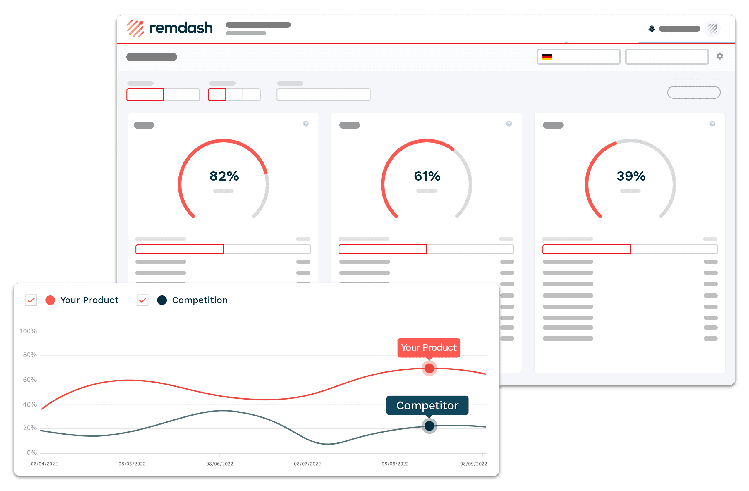Click the Competitor data point marker
This screenshot has height=491, width=749.
tap(429, 426)
